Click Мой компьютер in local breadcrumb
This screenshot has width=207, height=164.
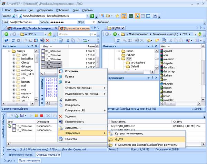pos(138,34)
